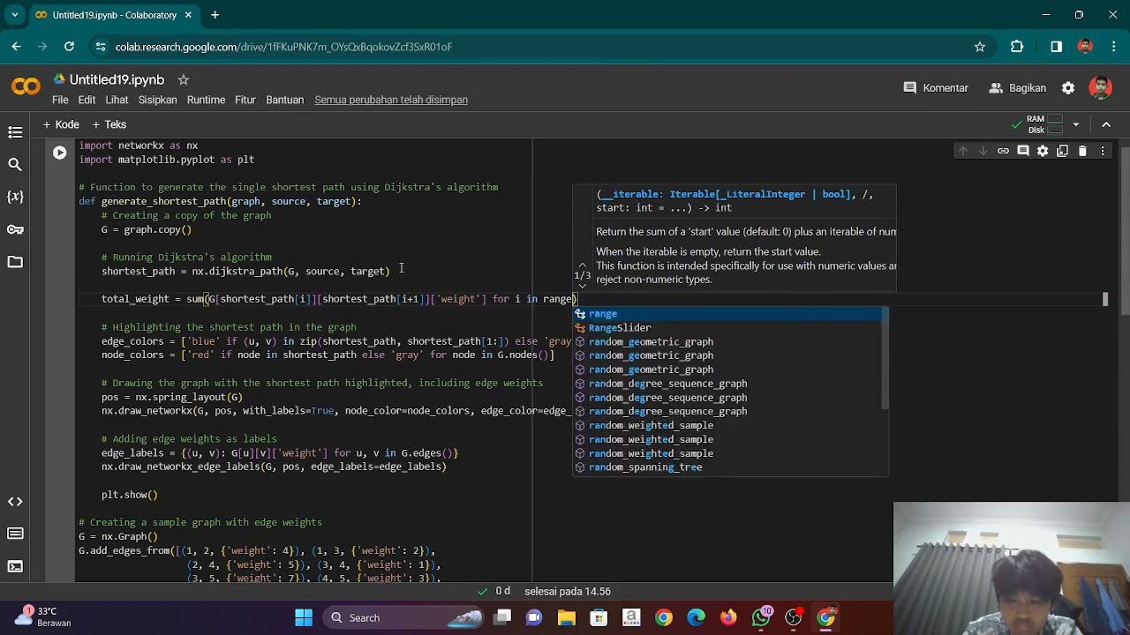Click the 'selesai pada 14.56' status text
Image resolution: width=1130 pixels, height=635 pixels.
point(568,592)
